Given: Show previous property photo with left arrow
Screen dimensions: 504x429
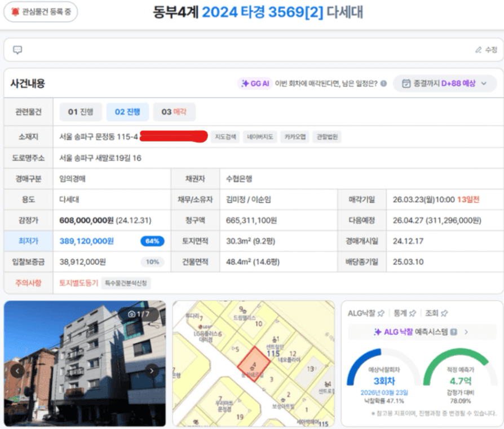Looking at the screenshot, I should click(17, 370).
